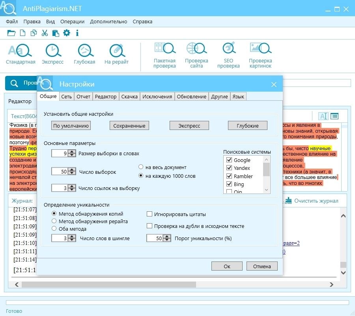Select на весь документ radio option
This screenshot has height=316, width=355.
click(141, 167)
